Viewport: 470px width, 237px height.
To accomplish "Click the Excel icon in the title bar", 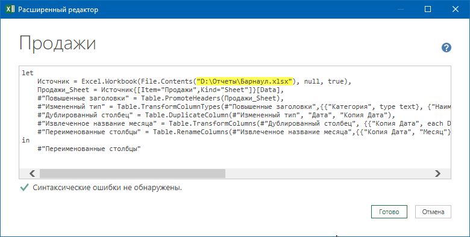I will point(10,9).
